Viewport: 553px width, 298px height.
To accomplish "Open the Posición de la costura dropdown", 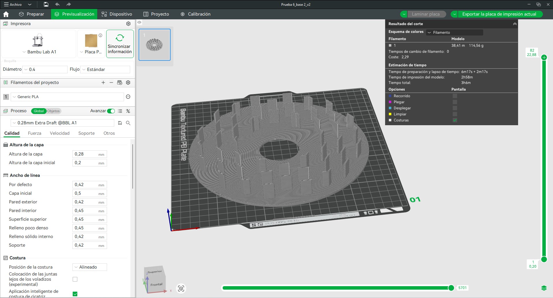I will [89, 267].
